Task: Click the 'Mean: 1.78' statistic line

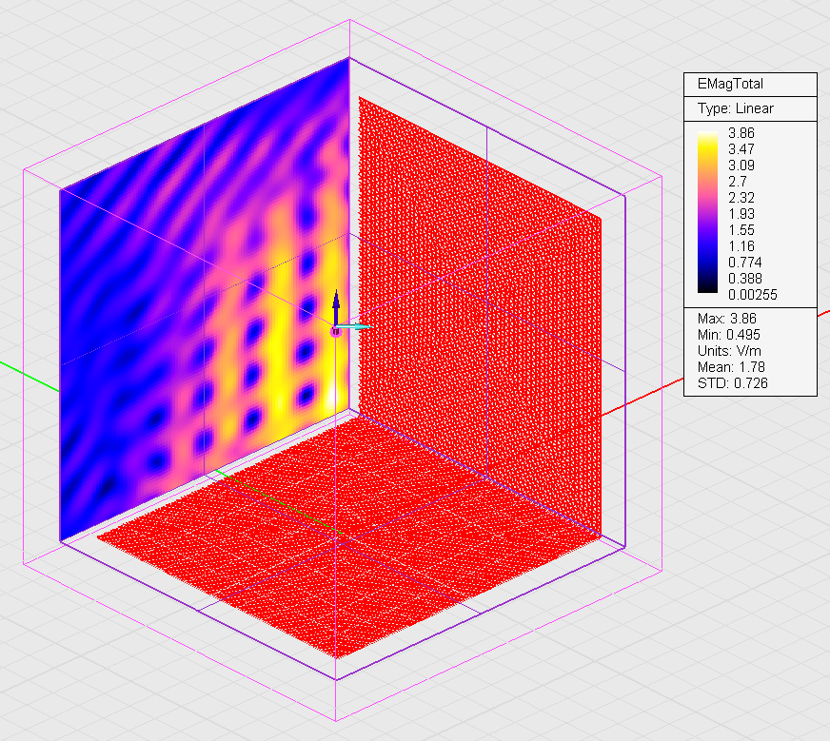Action: pos(731,367)
